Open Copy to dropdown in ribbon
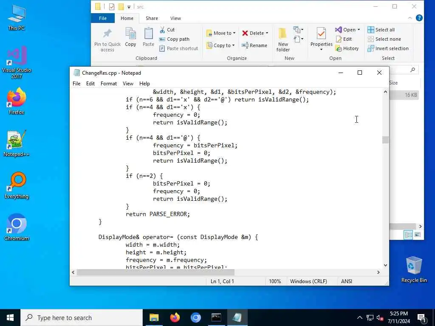Screen dimensions: 435x326 click(x=221, y=45)
